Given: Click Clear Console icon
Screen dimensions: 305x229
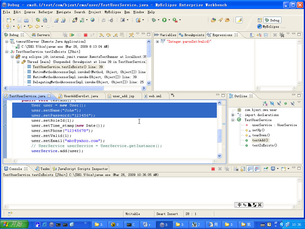Looking at the screenshot, I should point(236,169).
